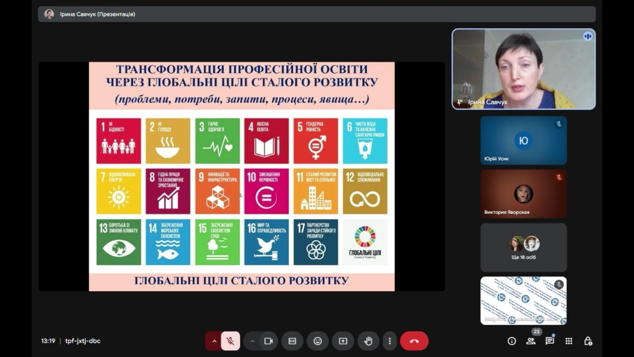
Task: Click the goal 7 renewable energy sun tile
Action: coord(119,191)
